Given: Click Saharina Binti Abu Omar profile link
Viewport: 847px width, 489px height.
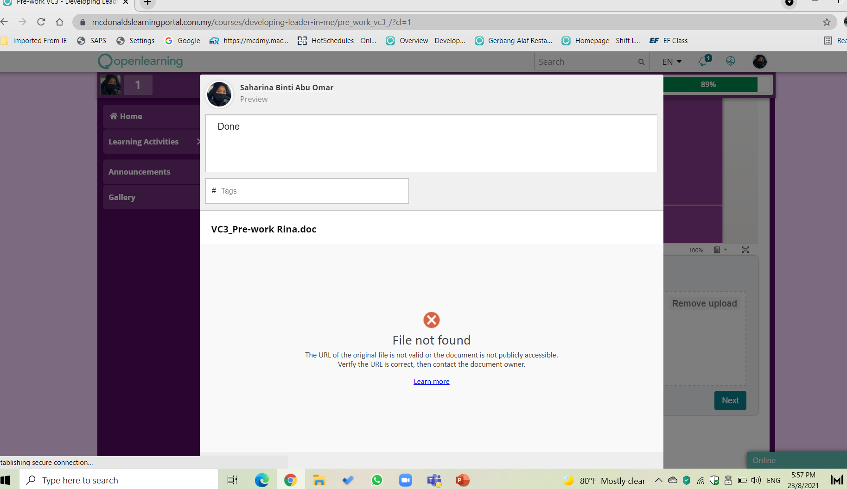Looking at the screenshot, I should point(287,88).
